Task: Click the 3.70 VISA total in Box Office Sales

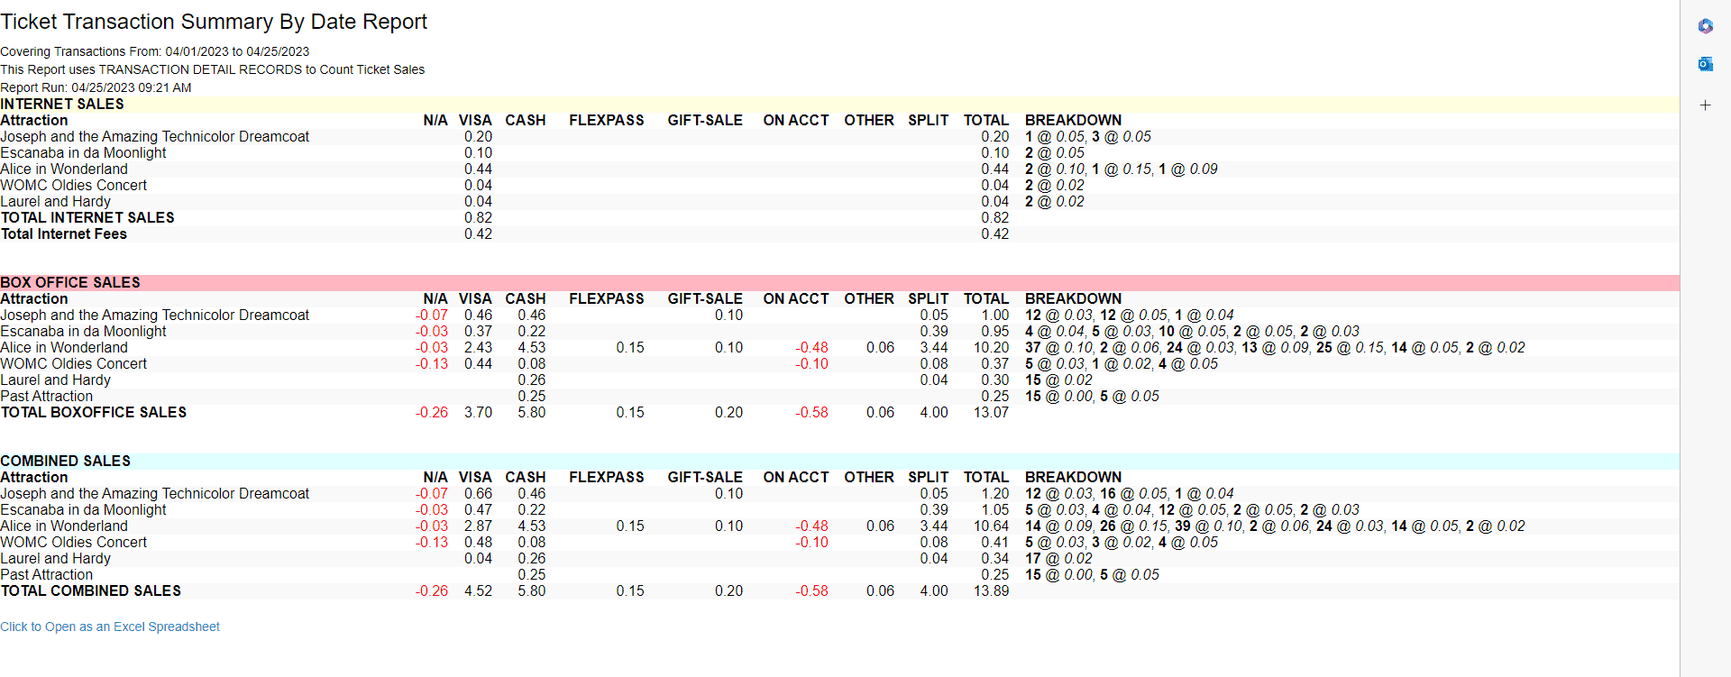Action: pyautogui.click(x=479, y=413)
